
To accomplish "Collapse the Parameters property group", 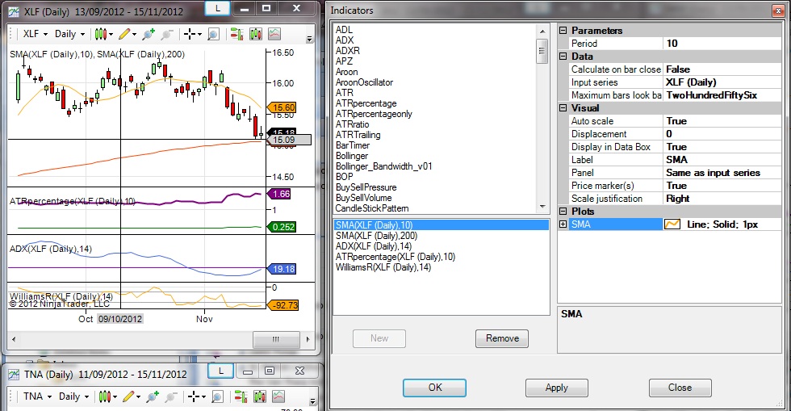I will [x=563, y=31].
